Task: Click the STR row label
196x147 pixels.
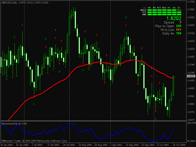Action: pos(144,12)
